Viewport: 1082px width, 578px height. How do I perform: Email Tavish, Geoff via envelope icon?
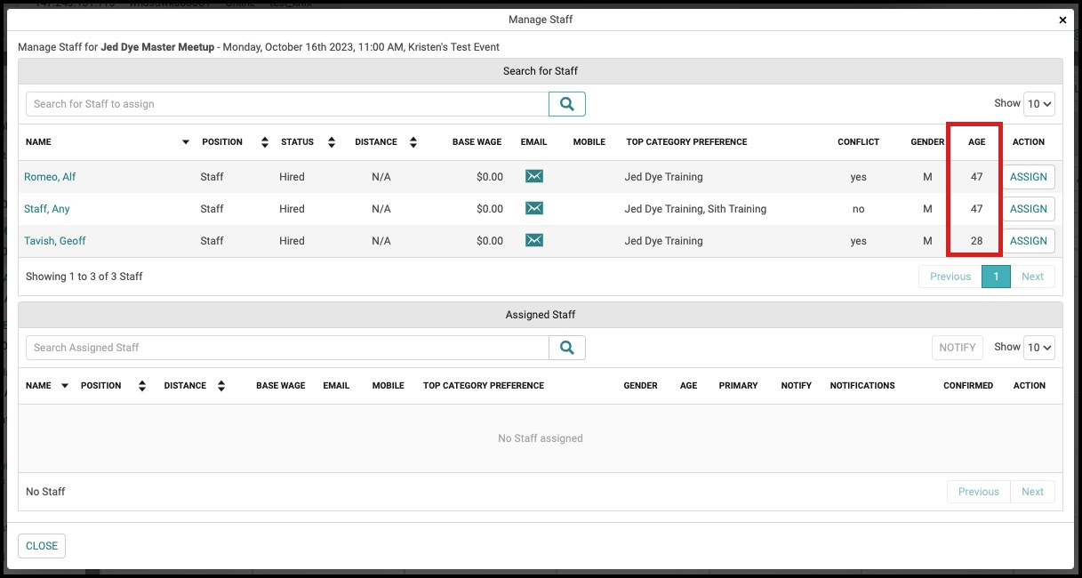pyautogui.click(x=533, y=240)
